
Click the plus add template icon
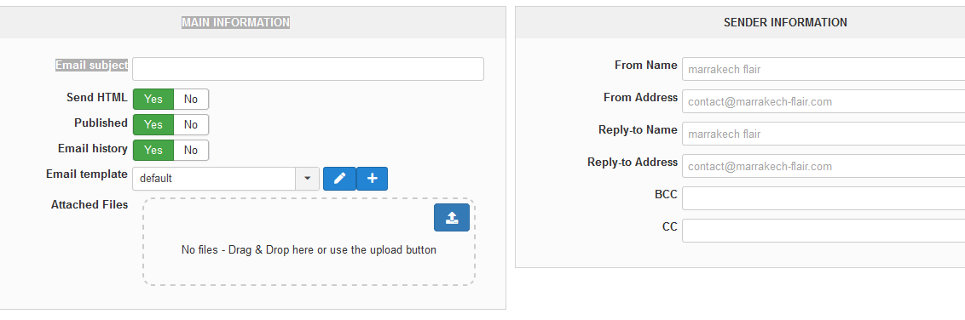[372, 179]
